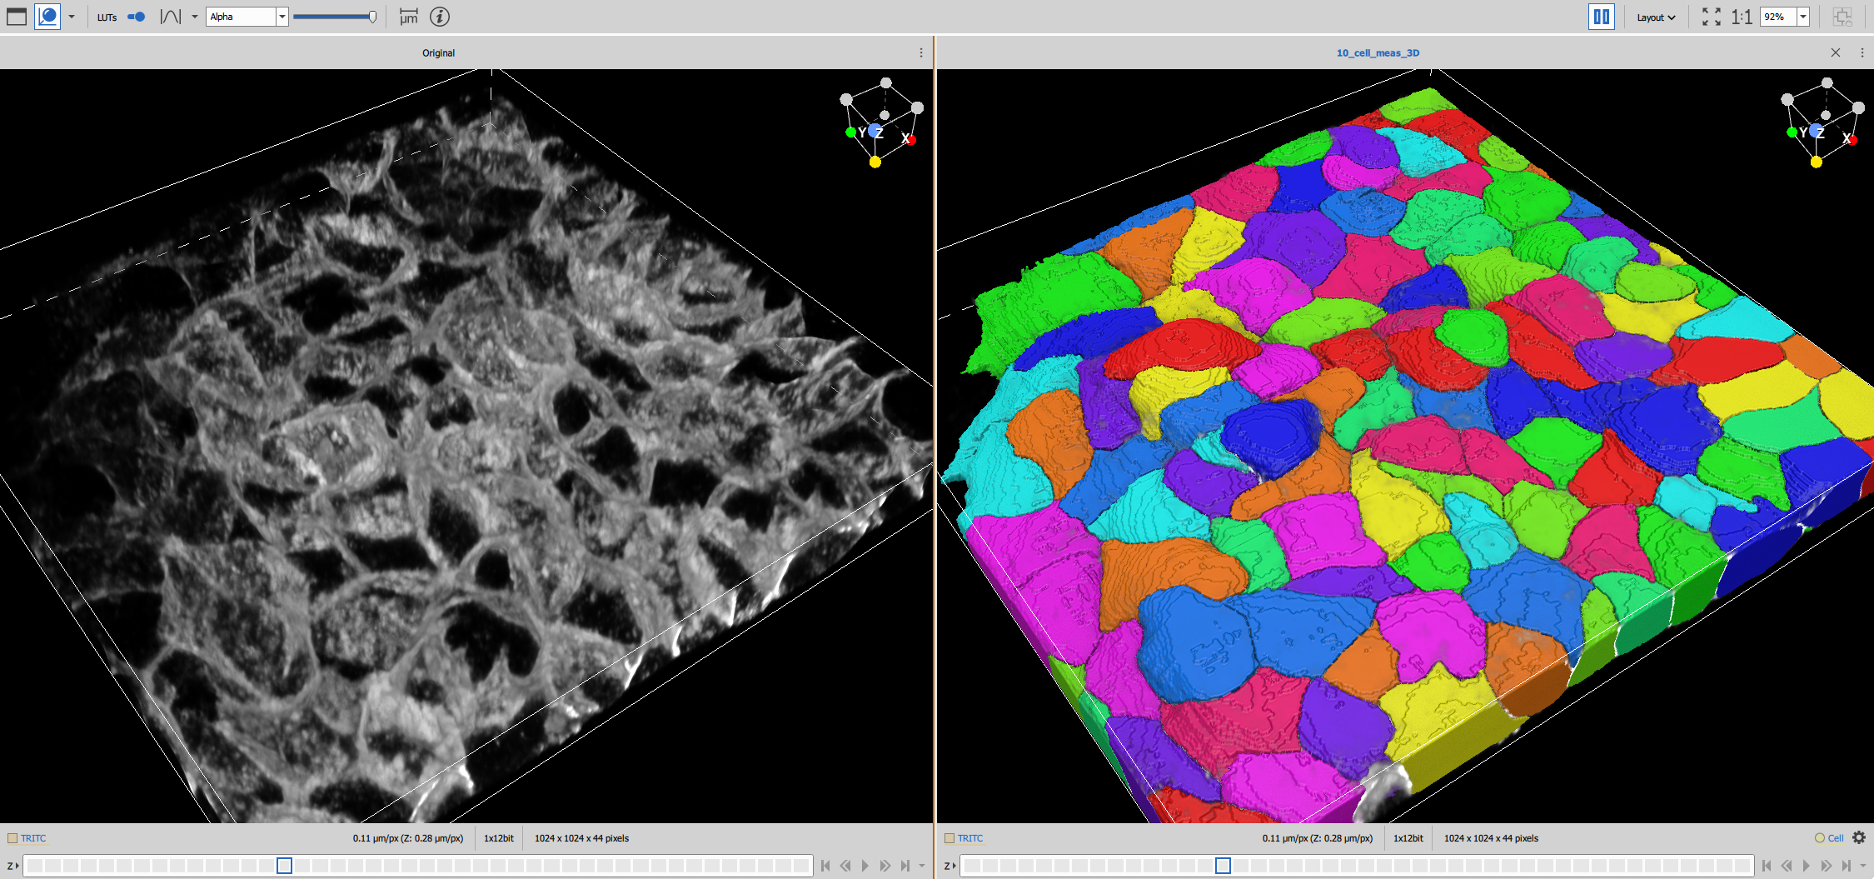Open the Alpha blending mode dropdown
Image resolution: width=1874 pixels, height=879 pixels.
point(282,17)
